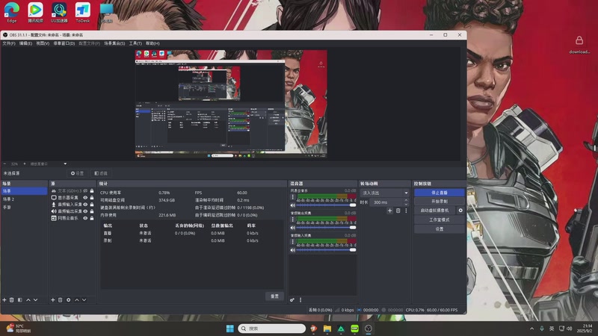Open ToDesk desktop shortcut
The width and height of the screenshot is (598, 336).
coord(82,12)
